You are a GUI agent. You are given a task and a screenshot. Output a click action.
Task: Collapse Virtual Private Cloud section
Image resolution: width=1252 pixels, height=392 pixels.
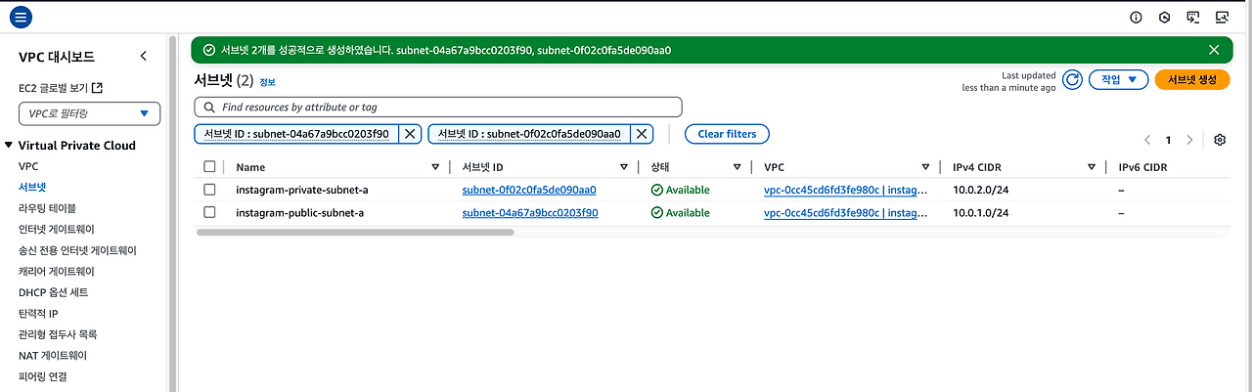point(9,146)
